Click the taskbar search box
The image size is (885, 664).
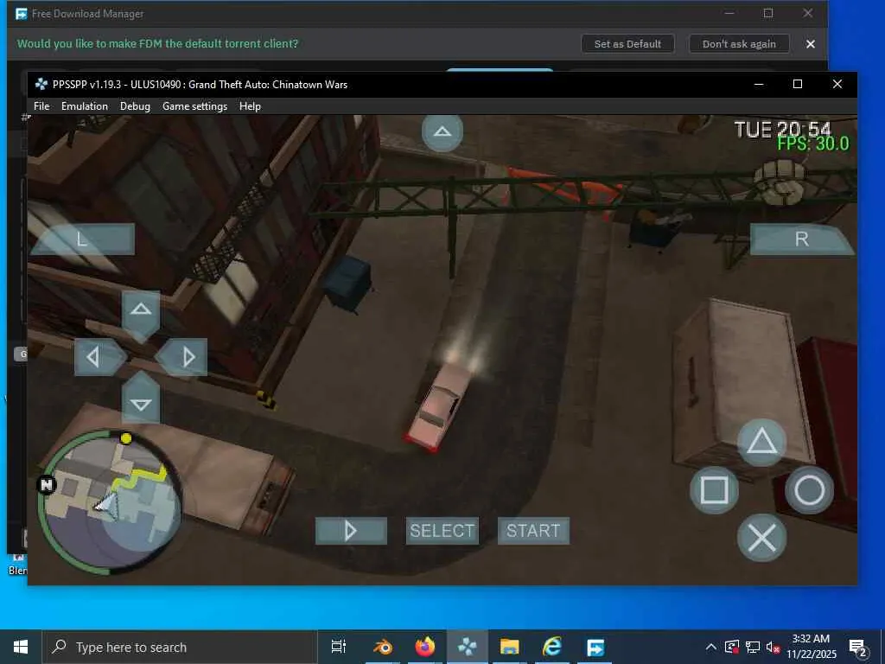pyautogui.click(x=180, y=647)
